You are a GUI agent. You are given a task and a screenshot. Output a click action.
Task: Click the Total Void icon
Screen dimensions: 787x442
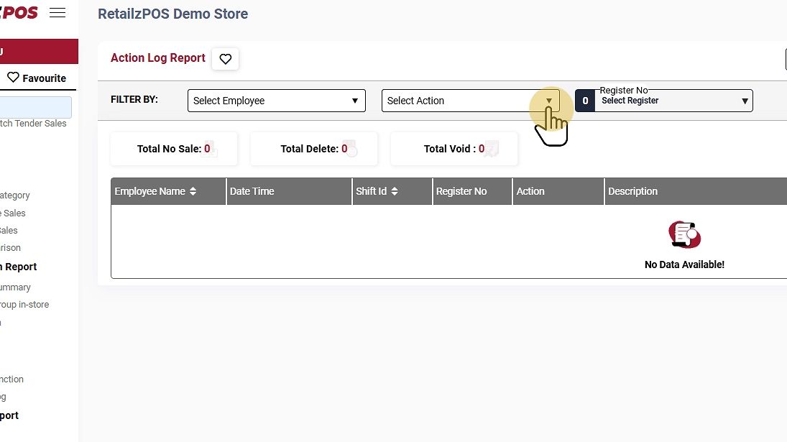[492, 149]
